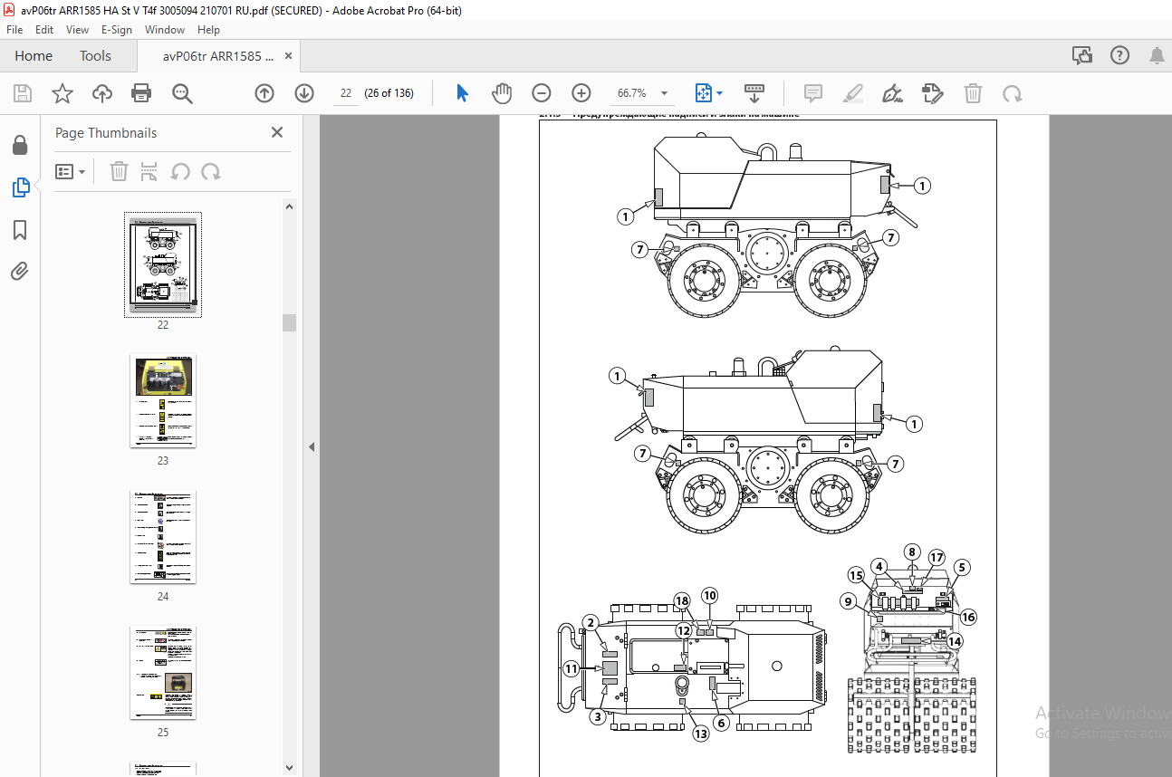
Task: Open the find text magnifier tool
Action: click(x=182, y=93)
